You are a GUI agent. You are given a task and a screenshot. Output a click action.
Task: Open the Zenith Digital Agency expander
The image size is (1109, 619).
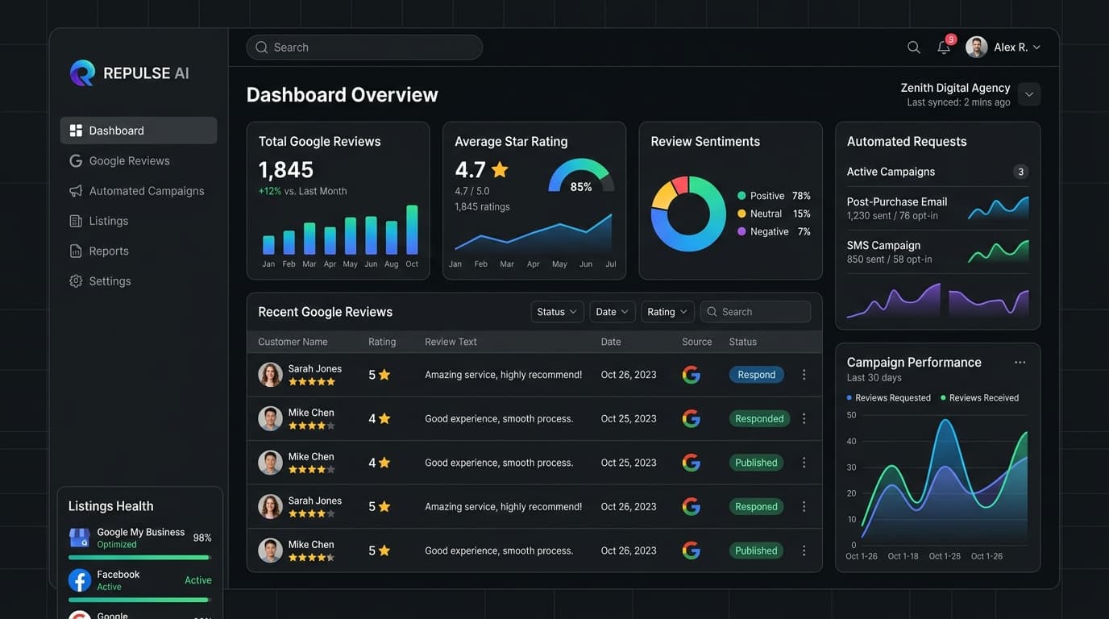click(x=1028, y=93)
